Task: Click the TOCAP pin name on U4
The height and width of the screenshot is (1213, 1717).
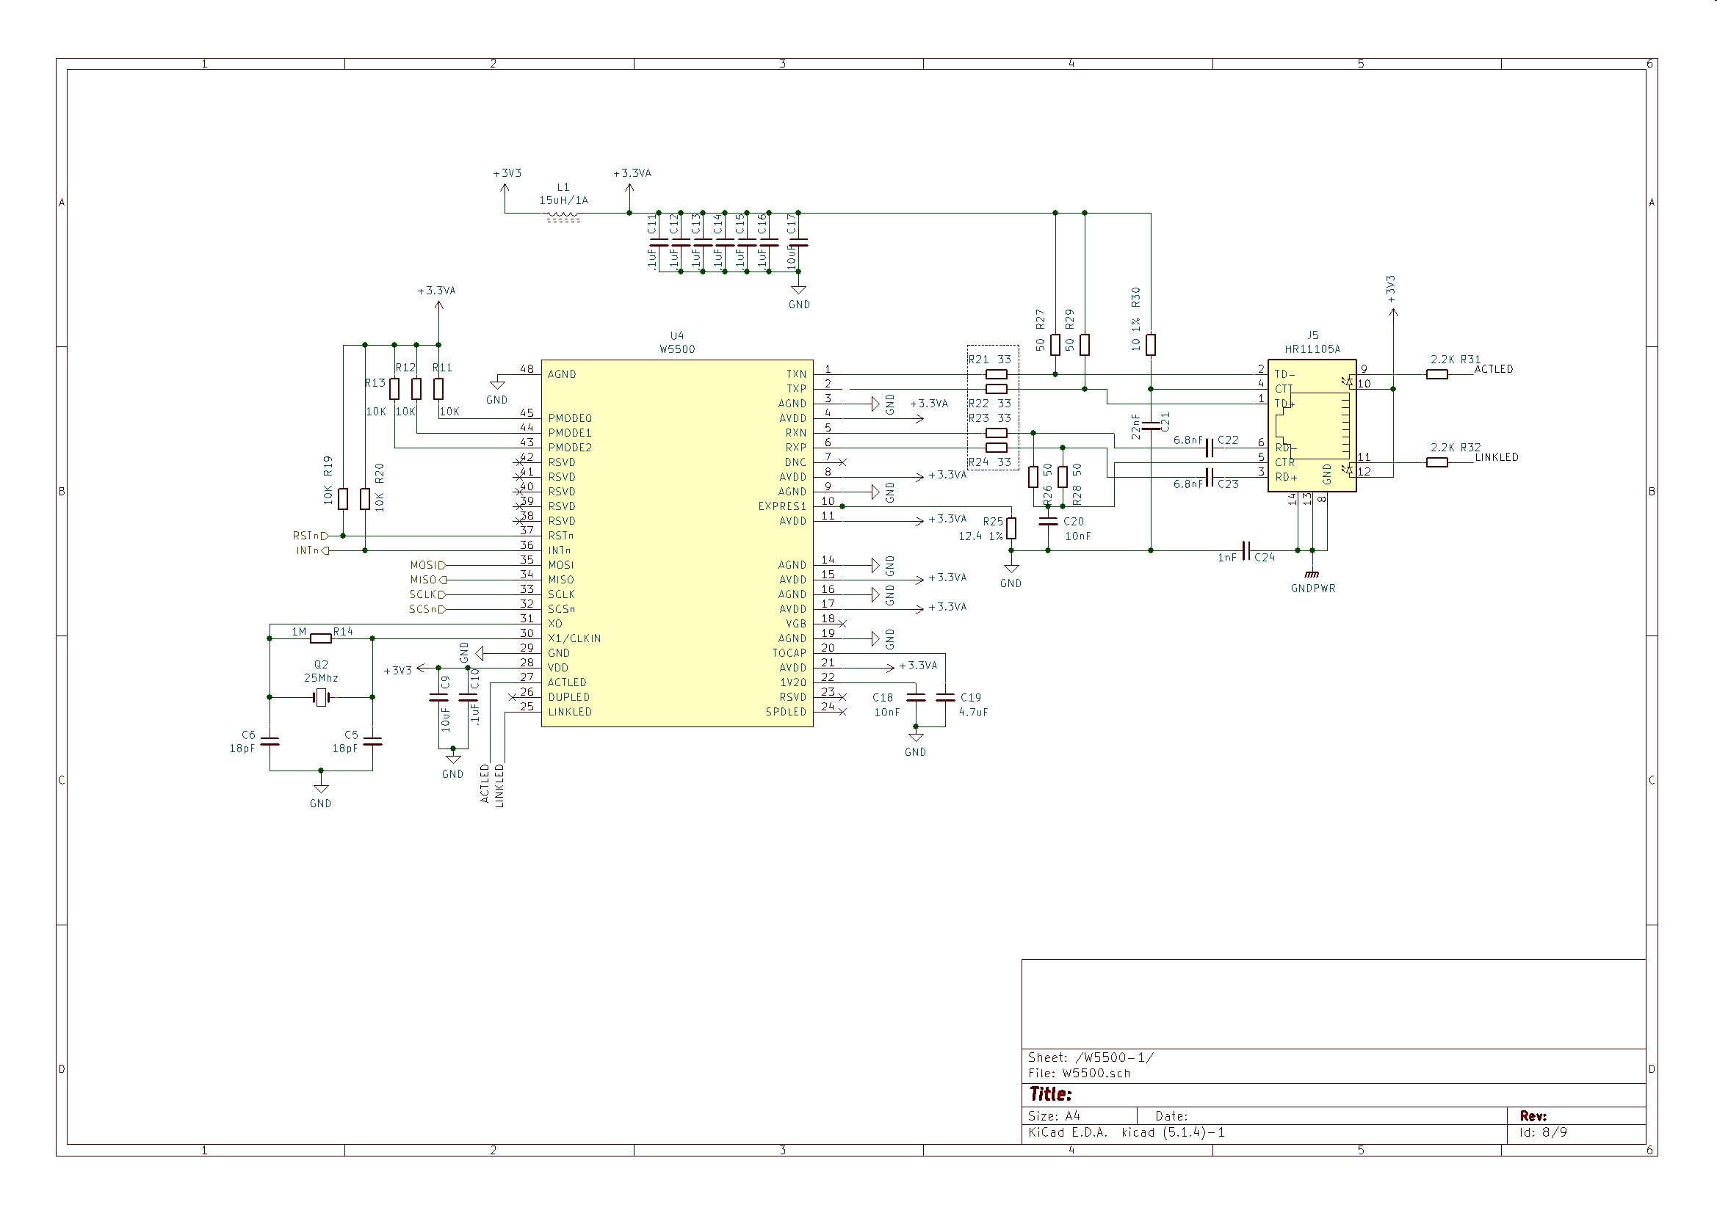Action: 789,653
